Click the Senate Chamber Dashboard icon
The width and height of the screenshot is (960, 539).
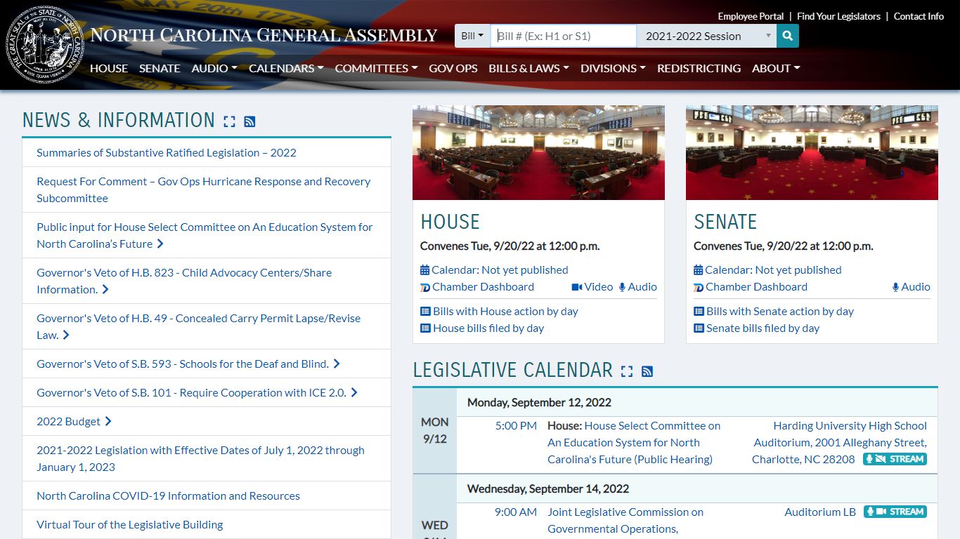click(x=699, y=287)
